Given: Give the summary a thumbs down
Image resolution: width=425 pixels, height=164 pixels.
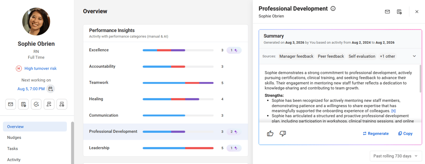Looking at the screenshot, I should click(283, 133).
